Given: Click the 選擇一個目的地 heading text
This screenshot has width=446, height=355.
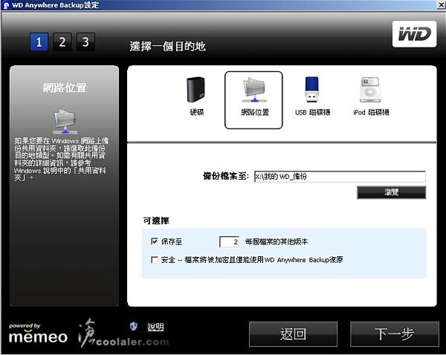Looking at the screenshot, I should 167,46.
